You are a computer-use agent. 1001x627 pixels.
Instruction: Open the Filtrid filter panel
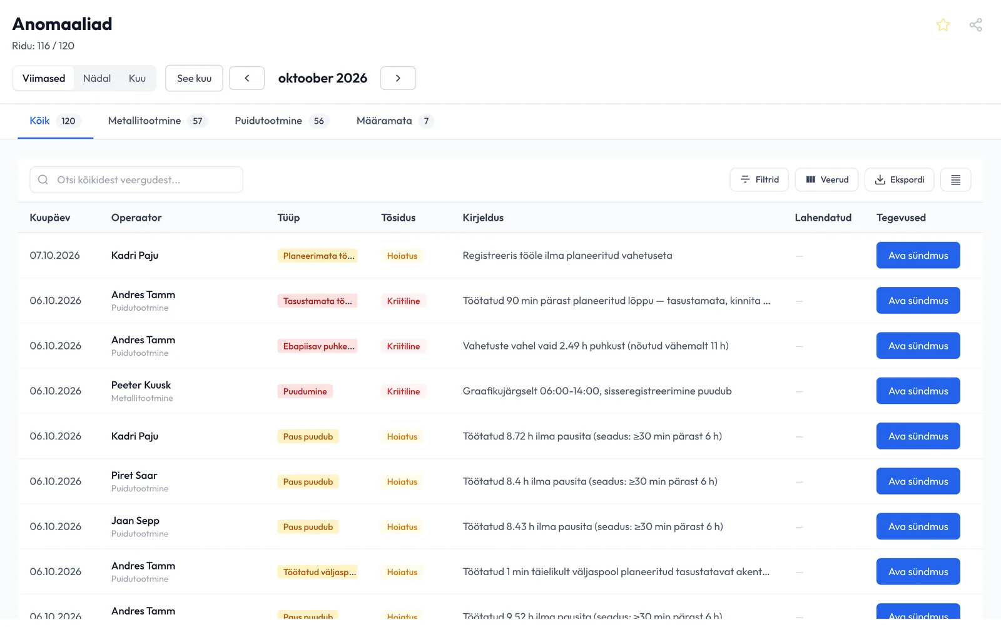coord(759,180)
